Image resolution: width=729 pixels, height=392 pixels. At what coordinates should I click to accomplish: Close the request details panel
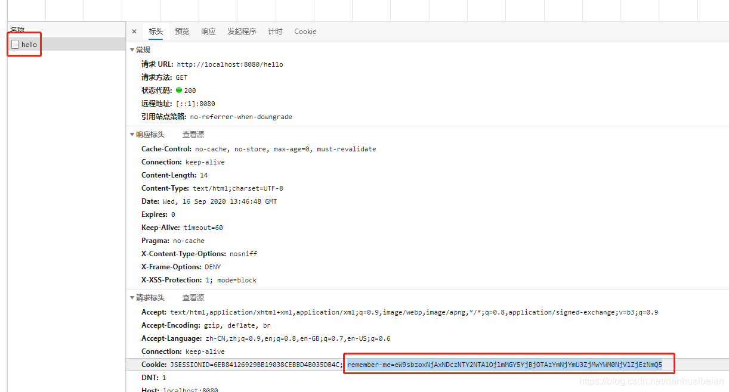(x=134, y=31)
